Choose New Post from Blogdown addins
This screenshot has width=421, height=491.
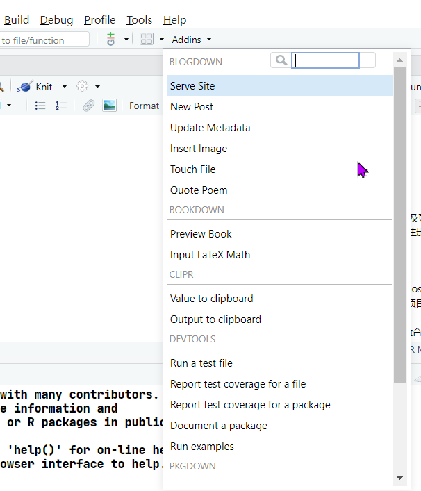click(192, 107)
